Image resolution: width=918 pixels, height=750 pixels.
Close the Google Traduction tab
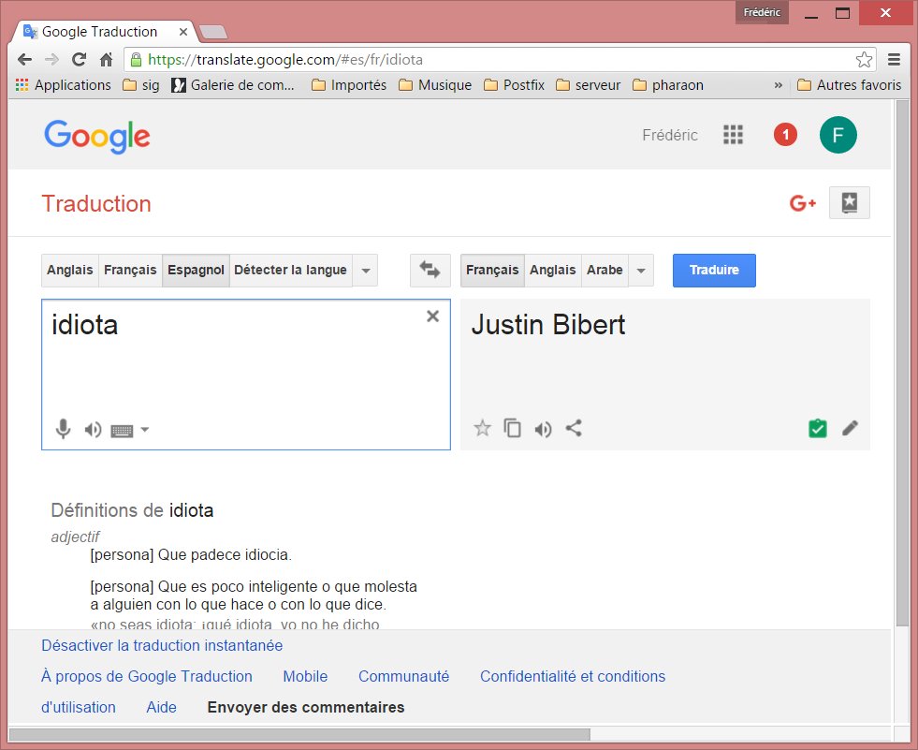pyautogui.click(x=183, y=32)
